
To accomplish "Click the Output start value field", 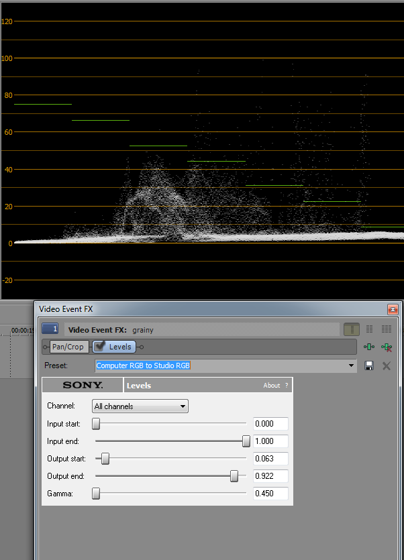I will tap(270, 459).
